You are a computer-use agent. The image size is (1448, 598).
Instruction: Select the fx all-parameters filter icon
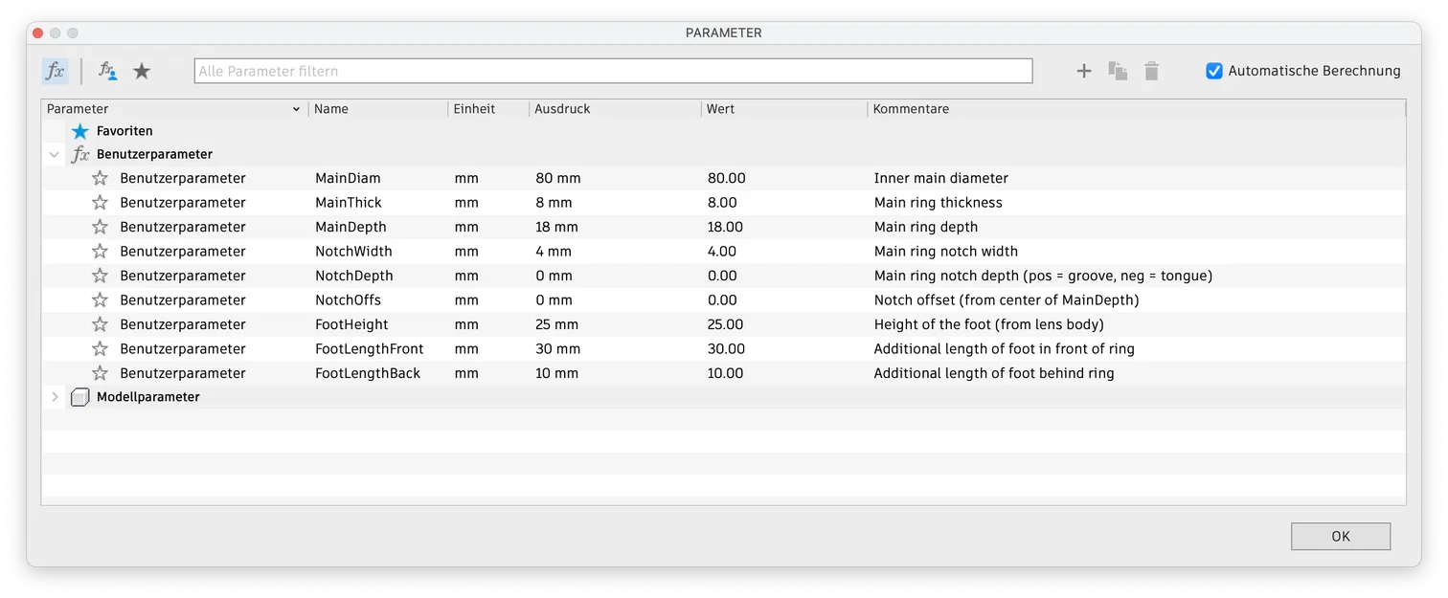point(56,71)
